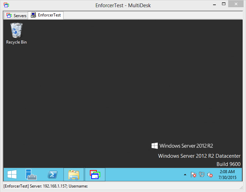
Task: Open Action Center flag in system tray
Action: click(193, 175)
